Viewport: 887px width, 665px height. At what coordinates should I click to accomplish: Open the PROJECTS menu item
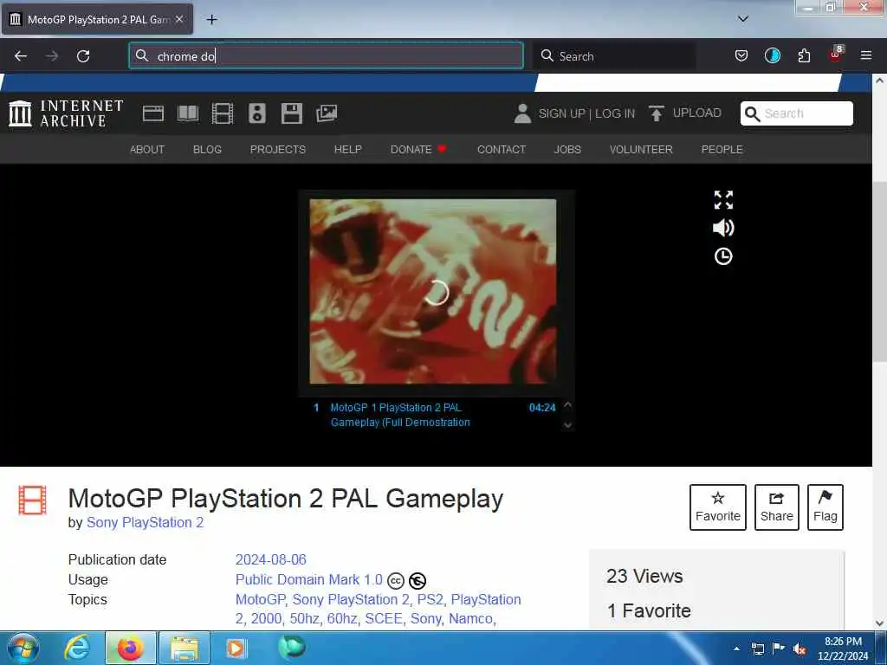278,149
